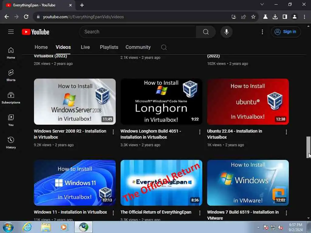
Task: Open Windows Media Player on taskbar
Action: pos(64,227)
